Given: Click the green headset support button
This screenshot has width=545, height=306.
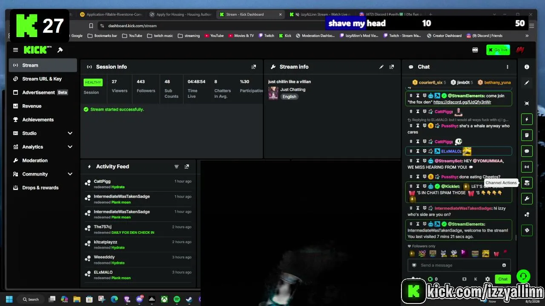Looking at the screenshot, I should [x=523, y=276].
